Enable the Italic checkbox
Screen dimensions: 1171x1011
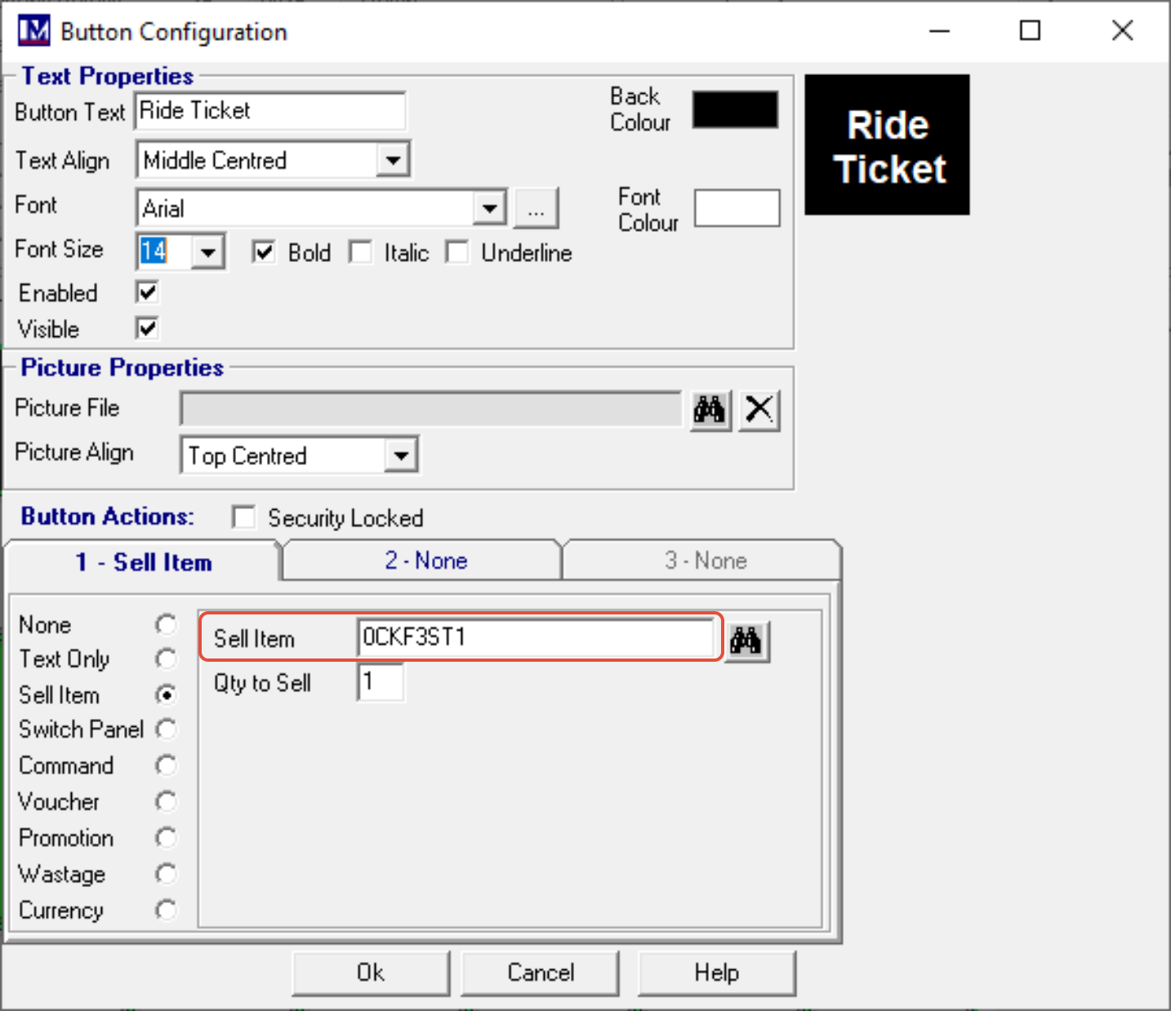360,252
